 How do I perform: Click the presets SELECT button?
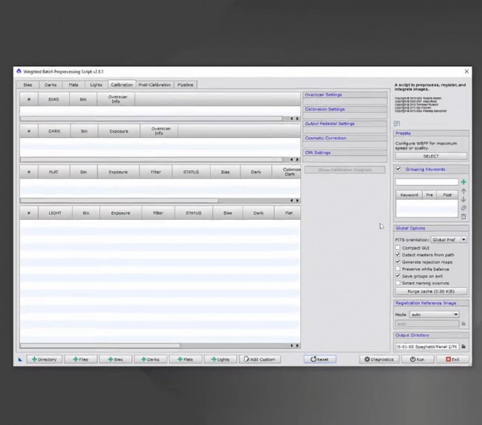(x=431, y=156)
